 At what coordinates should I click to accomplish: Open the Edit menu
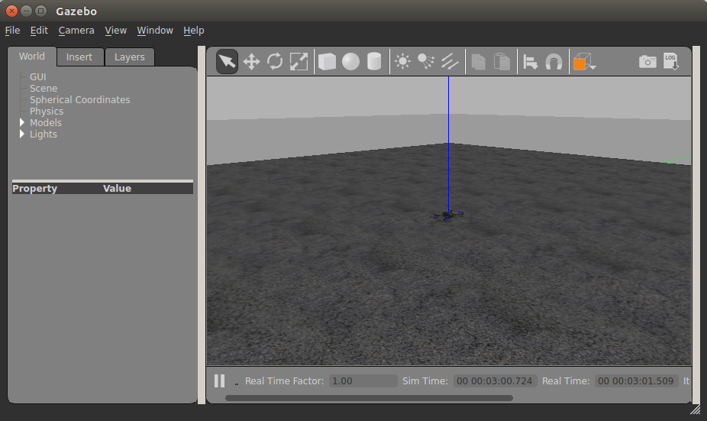pos(39,31)
